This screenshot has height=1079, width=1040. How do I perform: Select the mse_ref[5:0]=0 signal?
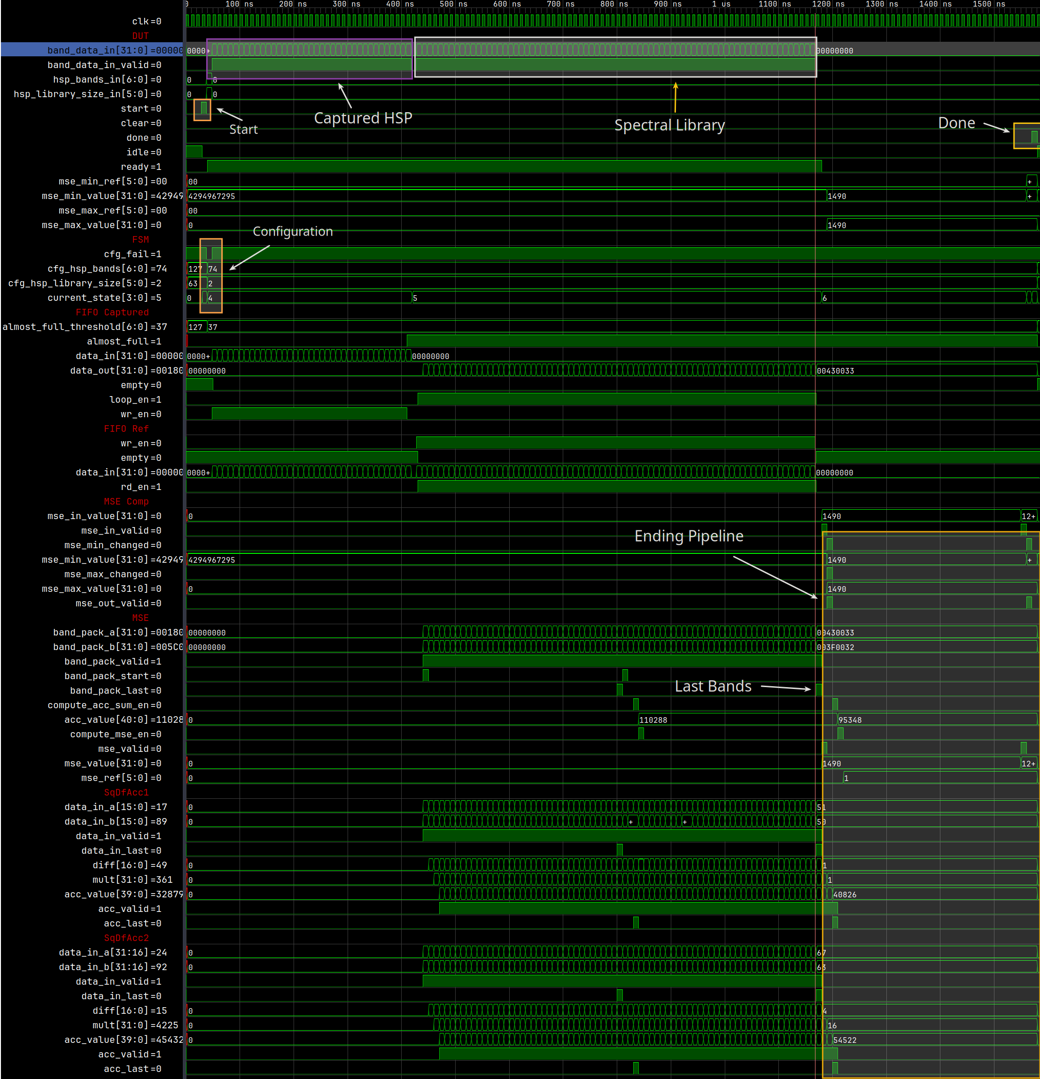(x=121, y=778)
